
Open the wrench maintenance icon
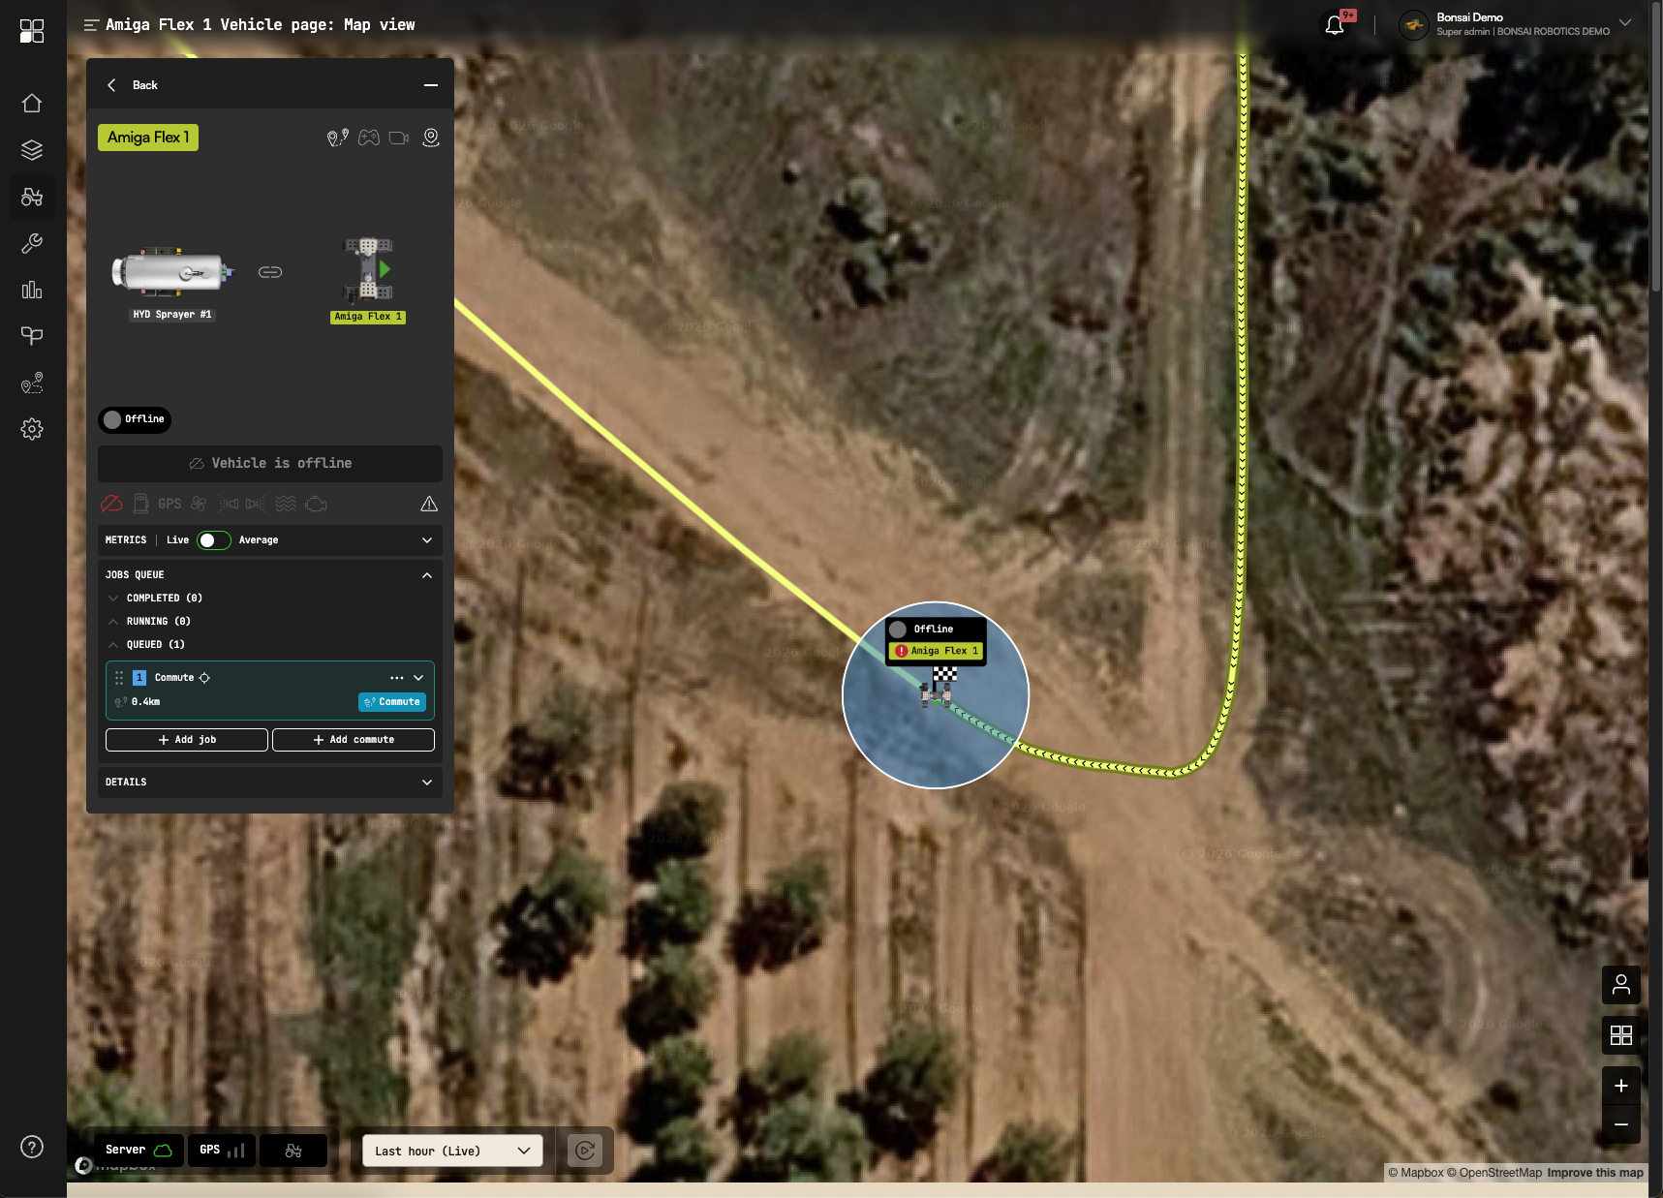32,243
